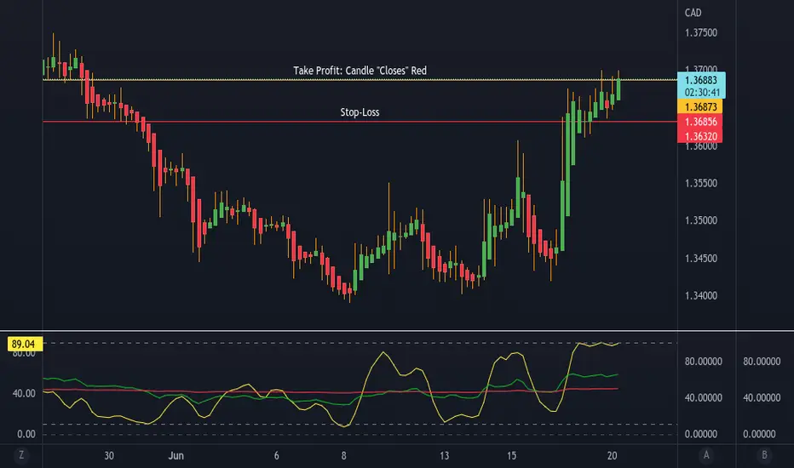Click the 8 date label on time axis
This screenshot has width=794, height=468.
pos(344,455)
